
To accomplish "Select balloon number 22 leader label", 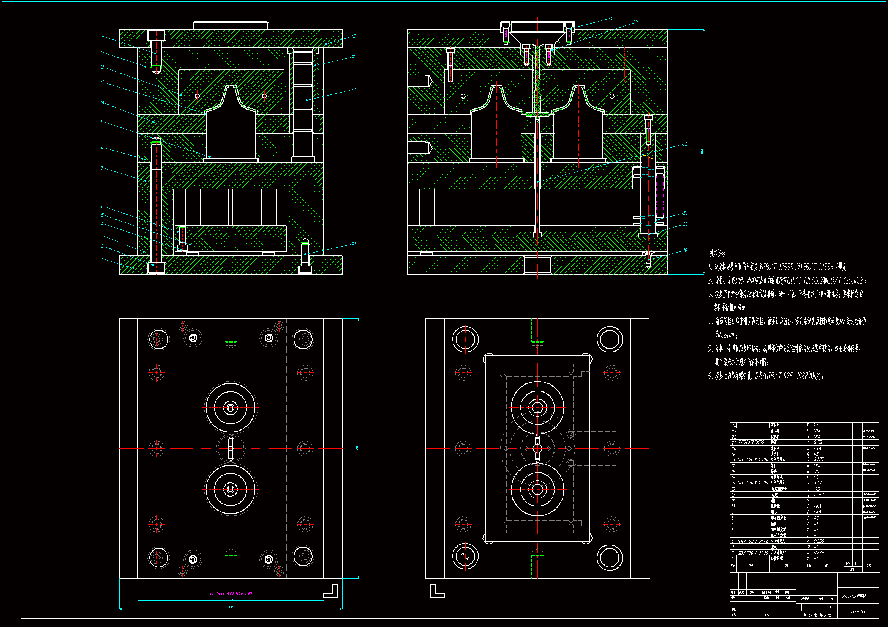I will (685, 144).
